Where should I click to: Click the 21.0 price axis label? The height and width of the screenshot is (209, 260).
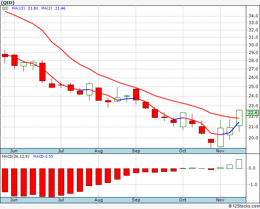point(253,127)
